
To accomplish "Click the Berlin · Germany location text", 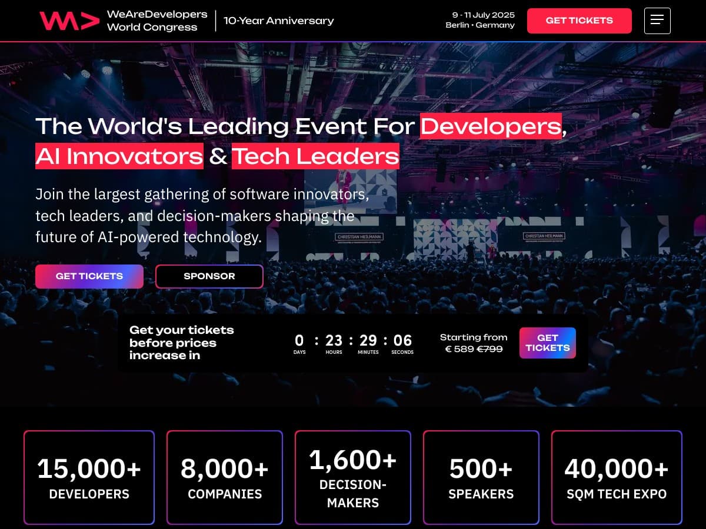I will click(x=480, y=25).
